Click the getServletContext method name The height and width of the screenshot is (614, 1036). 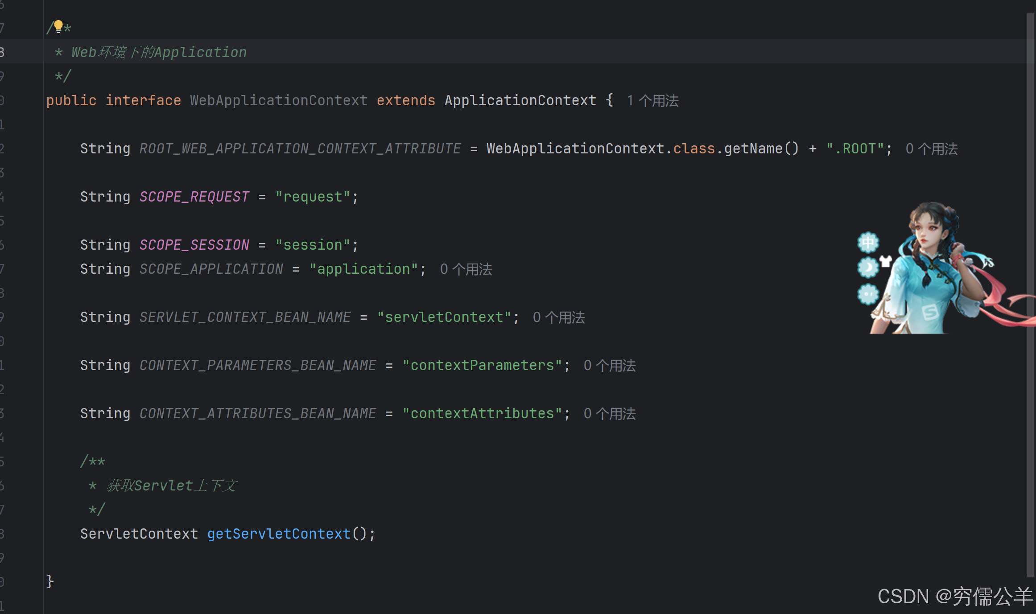(279, 534)
